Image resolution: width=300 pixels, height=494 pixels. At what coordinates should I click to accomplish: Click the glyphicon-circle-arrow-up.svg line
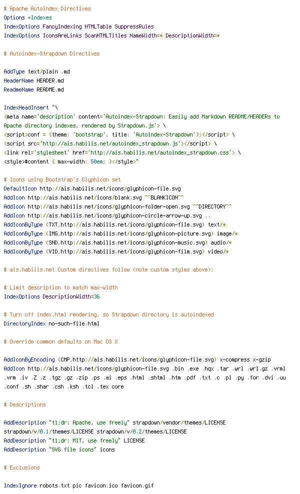pos(107,216)
